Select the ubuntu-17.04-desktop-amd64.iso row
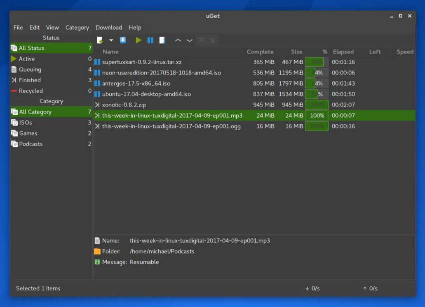The height and width of the screenshot is (307, 425). (146, 94)
